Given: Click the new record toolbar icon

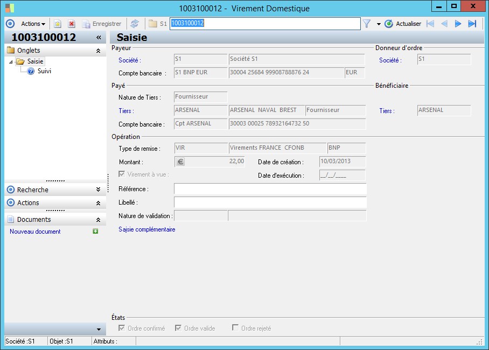Looking at the screenshot, I should [58, 24].
